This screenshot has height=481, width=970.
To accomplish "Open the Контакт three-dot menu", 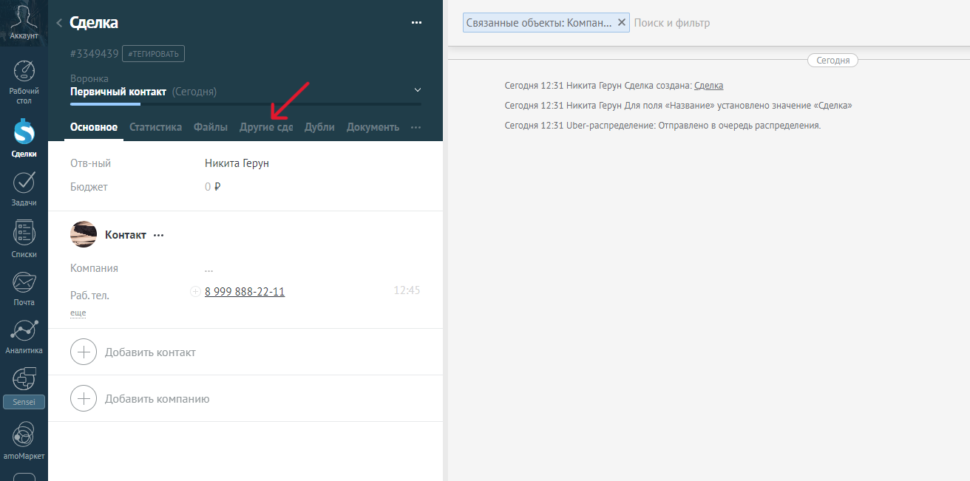I will point(158,235).
